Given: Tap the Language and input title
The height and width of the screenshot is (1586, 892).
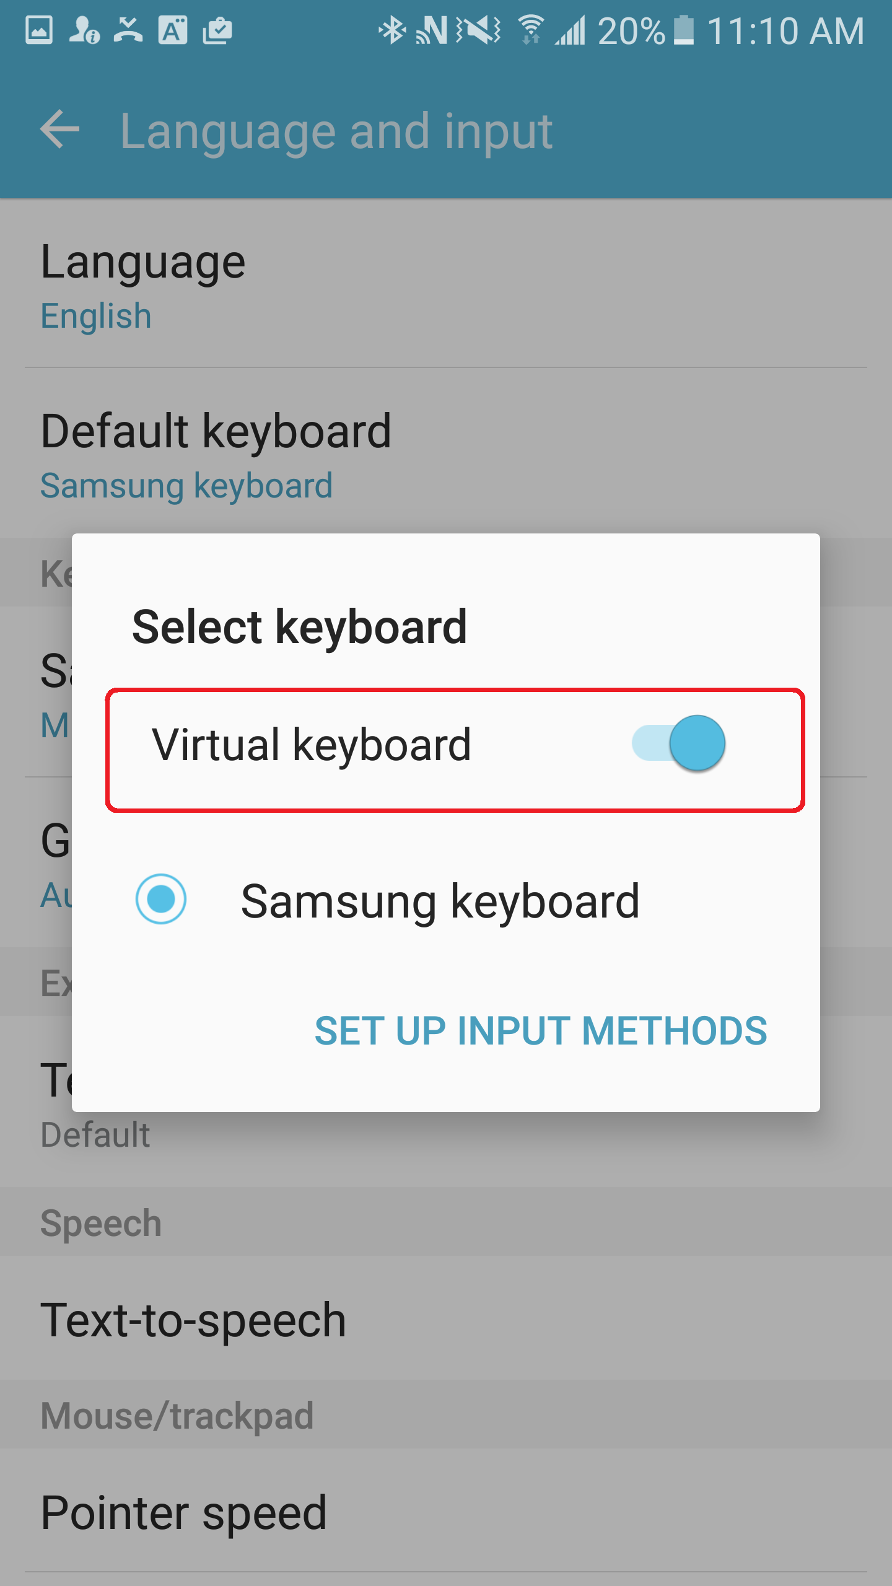Looking at the screenshot, I should 336,131.
